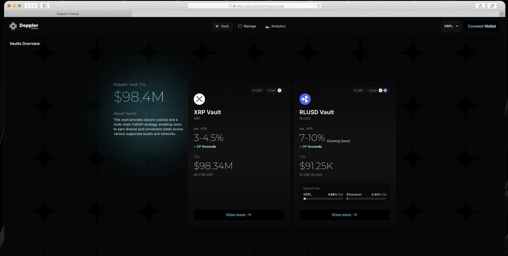Screen dimensions: 508x256
Task: Click the Connect Wallet button
Action: click(x=482, y=26)
